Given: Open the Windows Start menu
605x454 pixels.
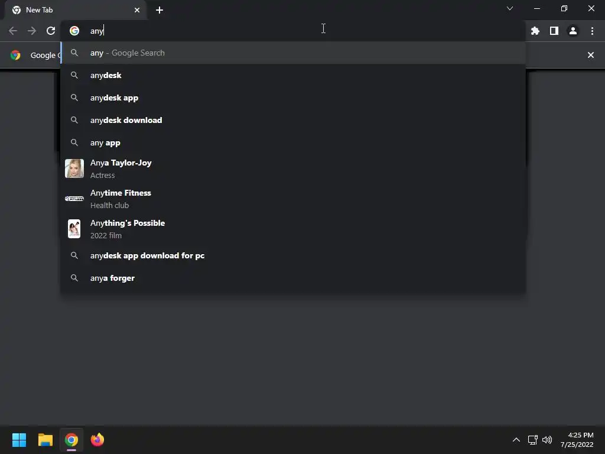Looking at the screenshot, I should click(19, 440).
